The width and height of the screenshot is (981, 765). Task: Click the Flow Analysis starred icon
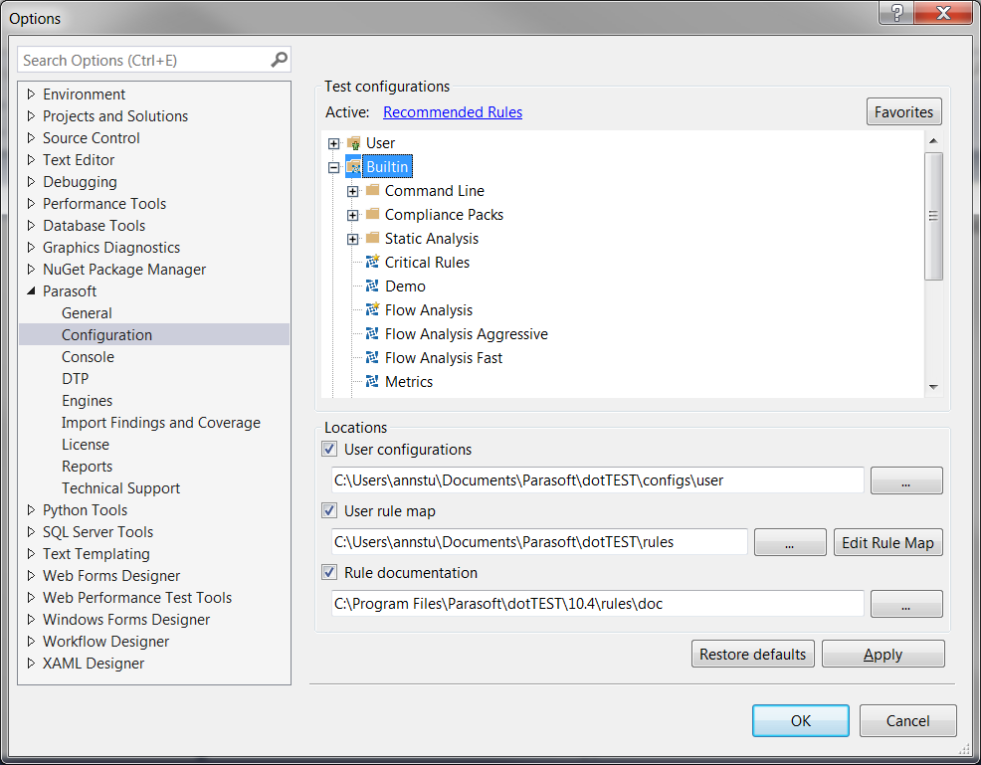[x=373, y=309]
